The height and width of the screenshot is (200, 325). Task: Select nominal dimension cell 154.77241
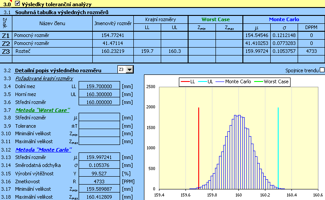113,35
